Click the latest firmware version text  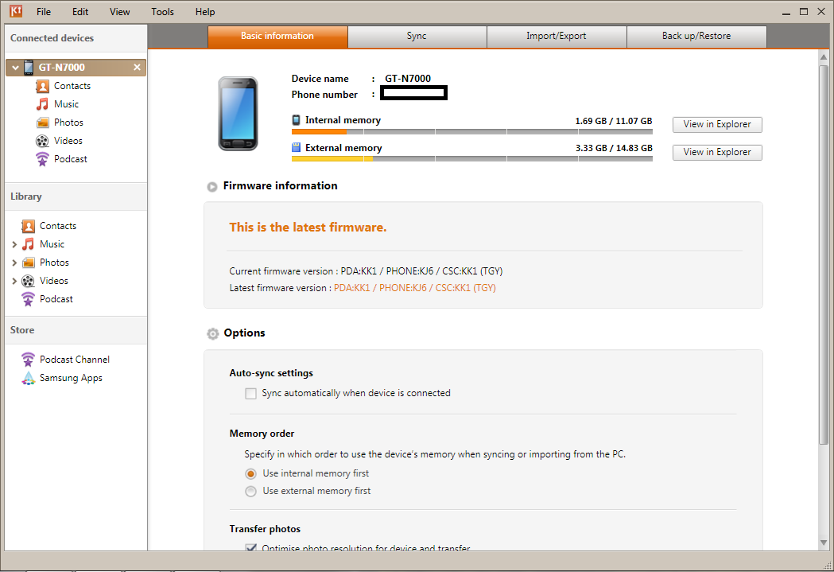coord(415,288)
